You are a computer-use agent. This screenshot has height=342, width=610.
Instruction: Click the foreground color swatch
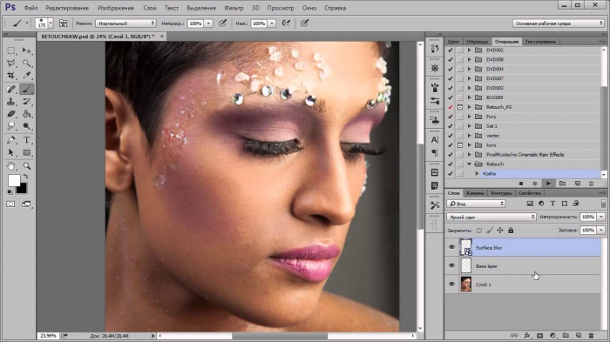(14, 180)
